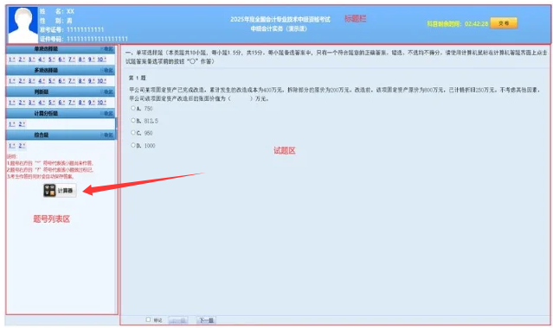Click the 说明 instructions note text
553x328 pixels.
point(49,167)
